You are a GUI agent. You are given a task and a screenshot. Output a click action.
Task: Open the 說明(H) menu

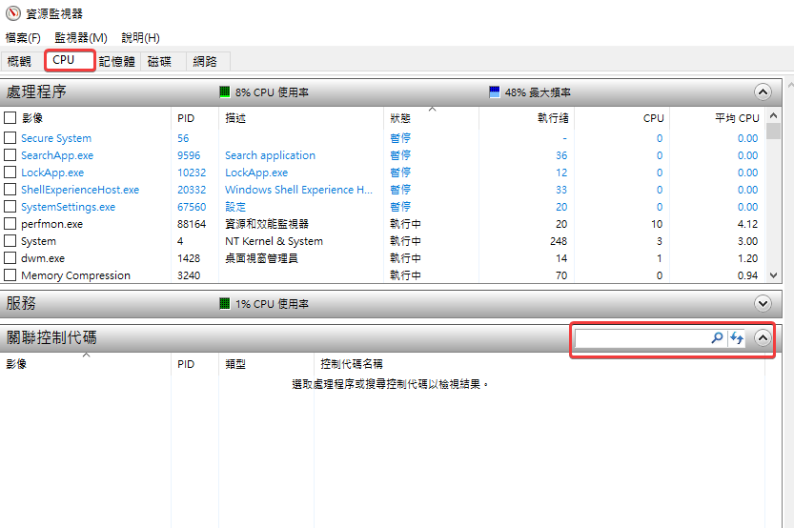[x=140, y=37]
